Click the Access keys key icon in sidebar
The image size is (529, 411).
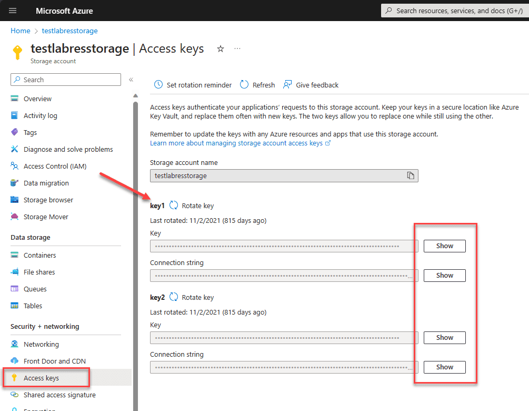click(x=14, y=378)
